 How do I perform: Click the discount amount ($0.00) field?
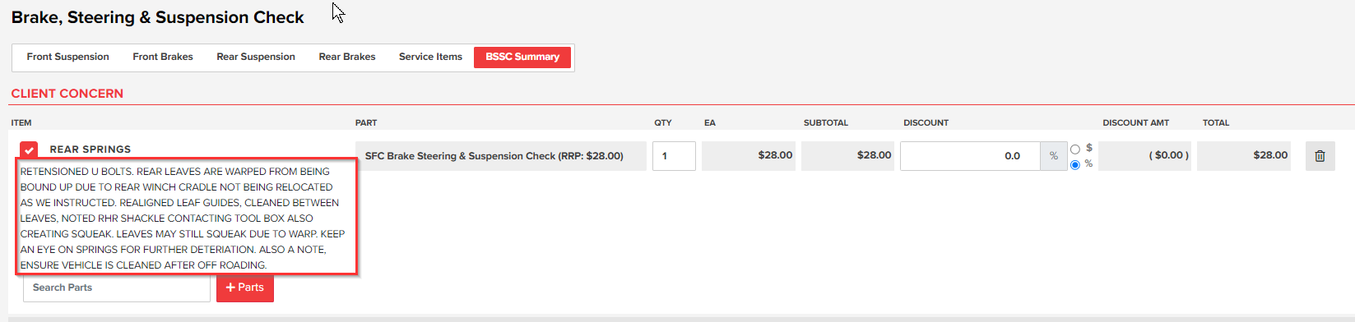point(1145,155)
